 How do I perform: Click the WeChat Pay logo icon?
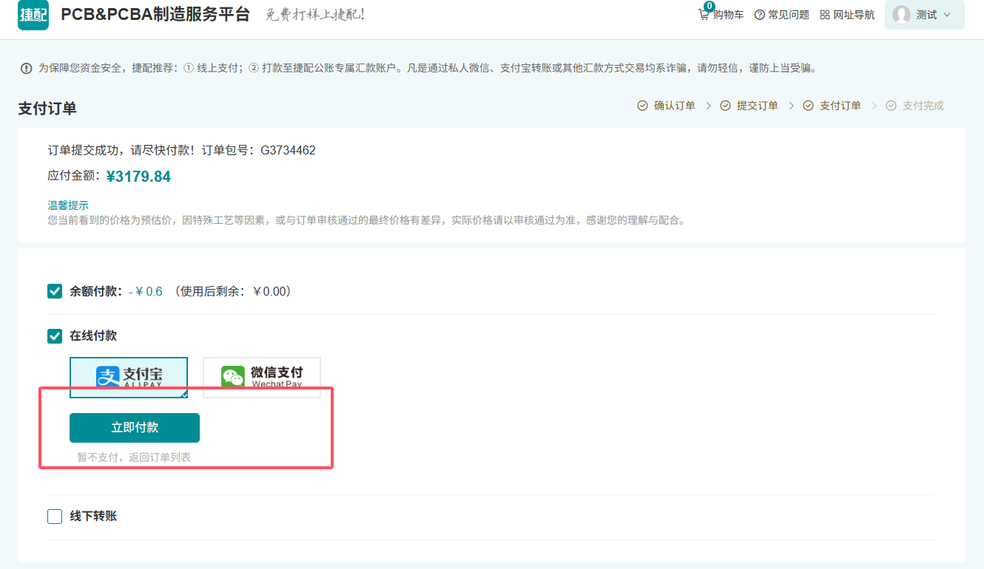232,377
